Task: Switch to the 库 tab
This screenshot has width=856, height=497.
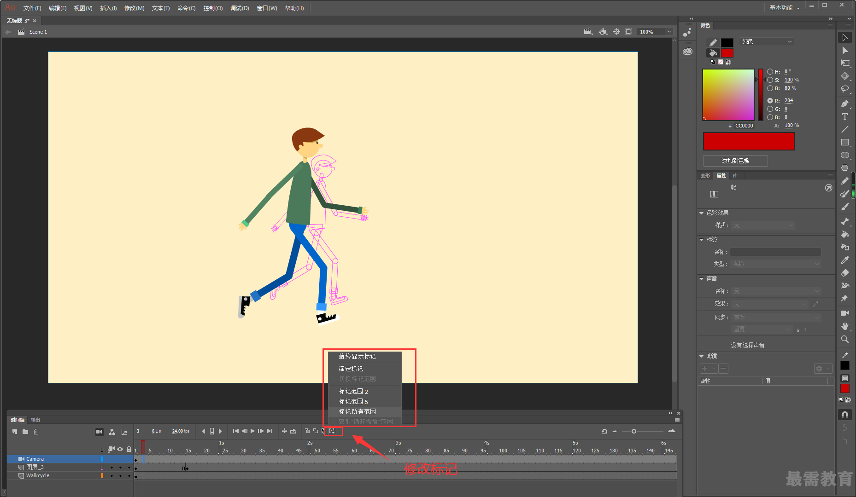Action: coord(735,175)
